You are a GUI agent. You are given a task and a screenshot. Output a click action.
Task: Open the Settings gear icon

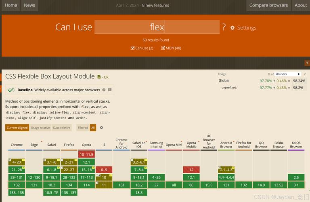coord(232,28)
